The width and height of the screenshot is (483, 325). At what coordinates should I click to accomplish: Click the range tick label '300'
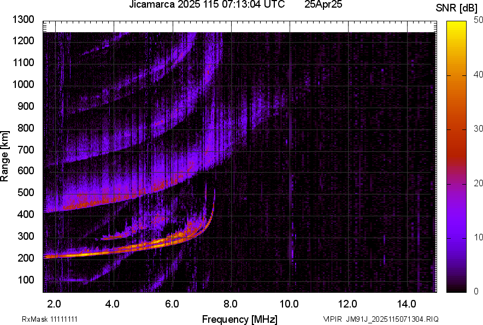click(26, 237)
